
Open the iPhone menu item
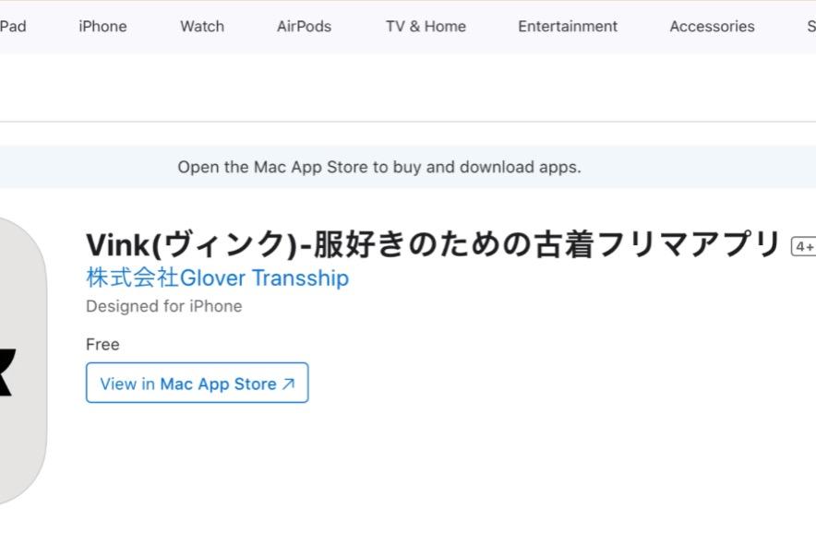tap(102, 27)
